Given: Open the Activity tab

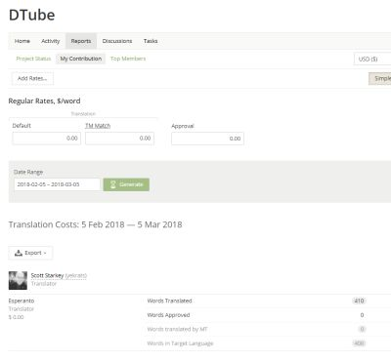Looking at the screenshot, I should [x=51, y=41].
